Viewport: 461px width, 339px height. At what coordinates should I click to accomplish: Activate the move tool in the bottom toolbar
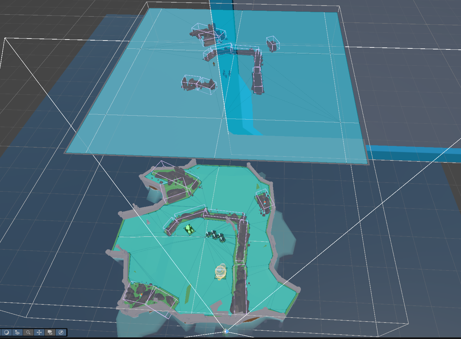[x=39, y=333]
